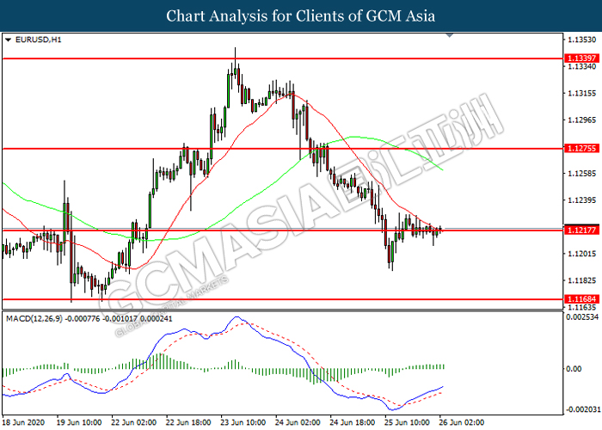This screenshot has height=430, width=602.
Task: Click the gray chart shift triangle marker
Action: 450,35
